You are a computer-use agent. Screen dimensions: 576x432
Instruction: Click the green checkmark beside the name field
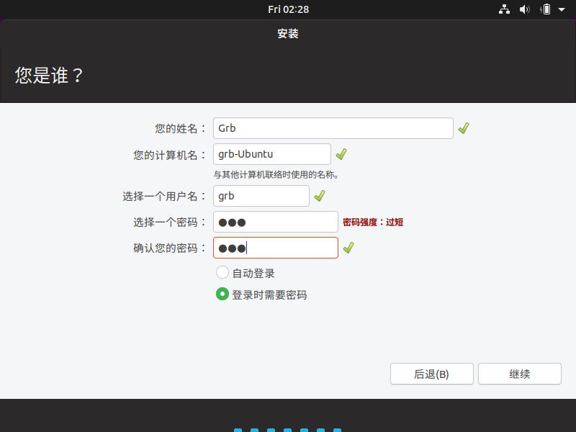[x=464, y=128]
